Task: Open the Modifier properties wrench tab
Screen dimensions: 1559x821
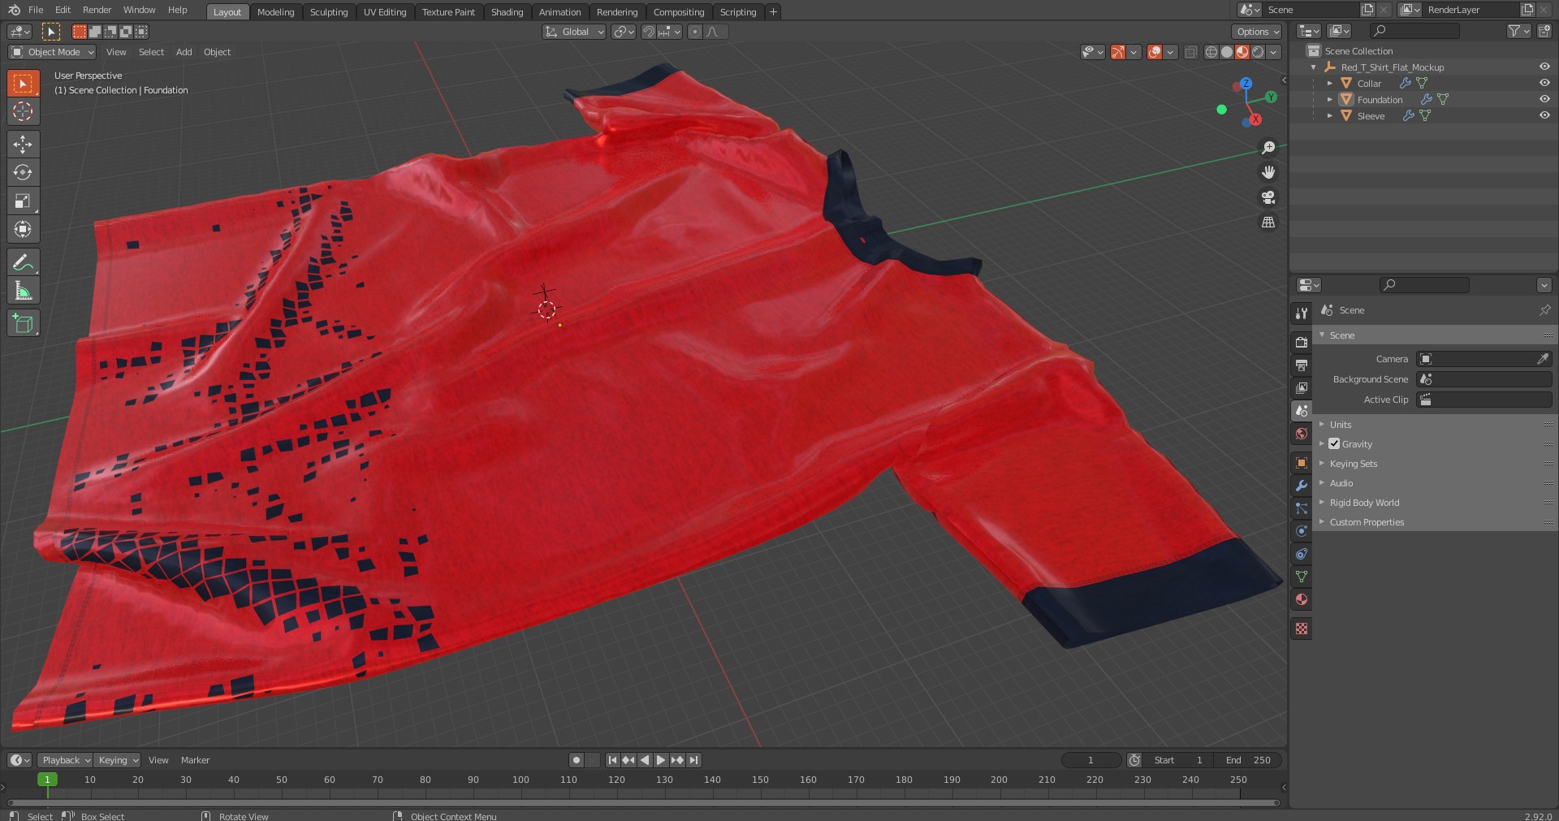Action: coord(1302,486)
